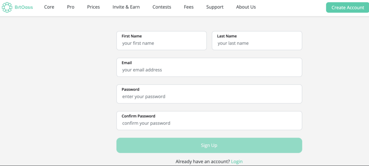Select the Contests menu item

(x=162, y=7)
